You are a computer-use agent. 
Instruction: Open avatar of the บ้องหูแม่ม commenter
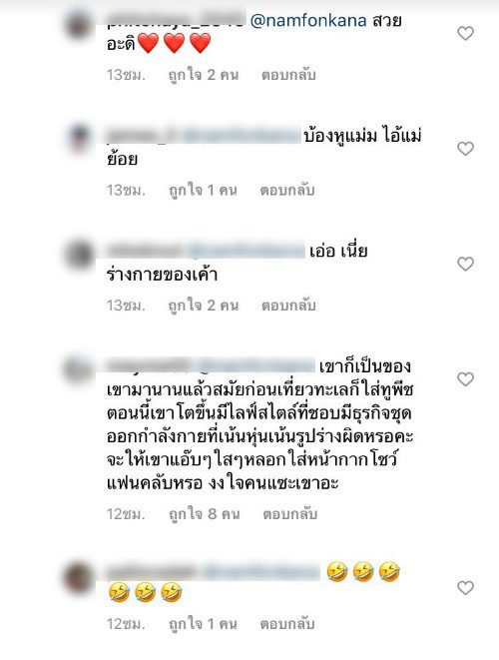78,139
